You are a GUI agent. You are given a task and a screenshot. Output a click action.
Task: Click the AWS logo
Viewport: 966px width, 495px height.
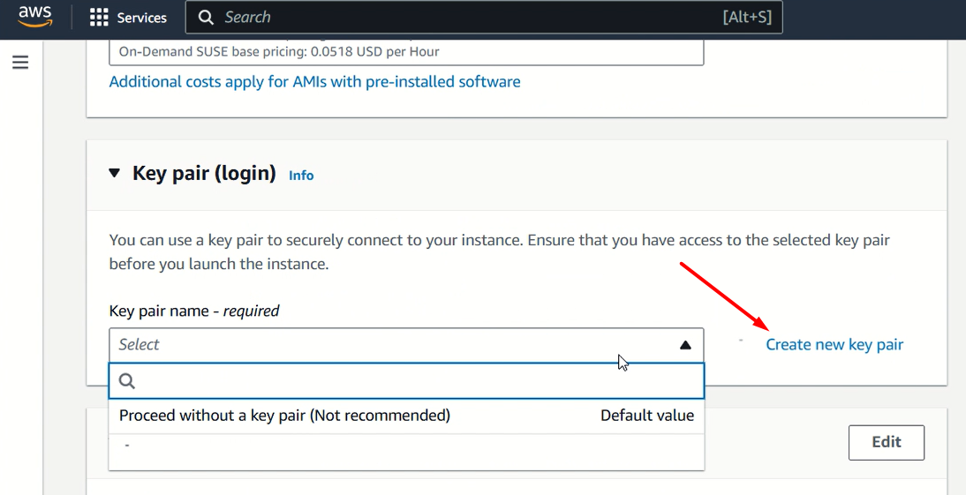(35, 17)
